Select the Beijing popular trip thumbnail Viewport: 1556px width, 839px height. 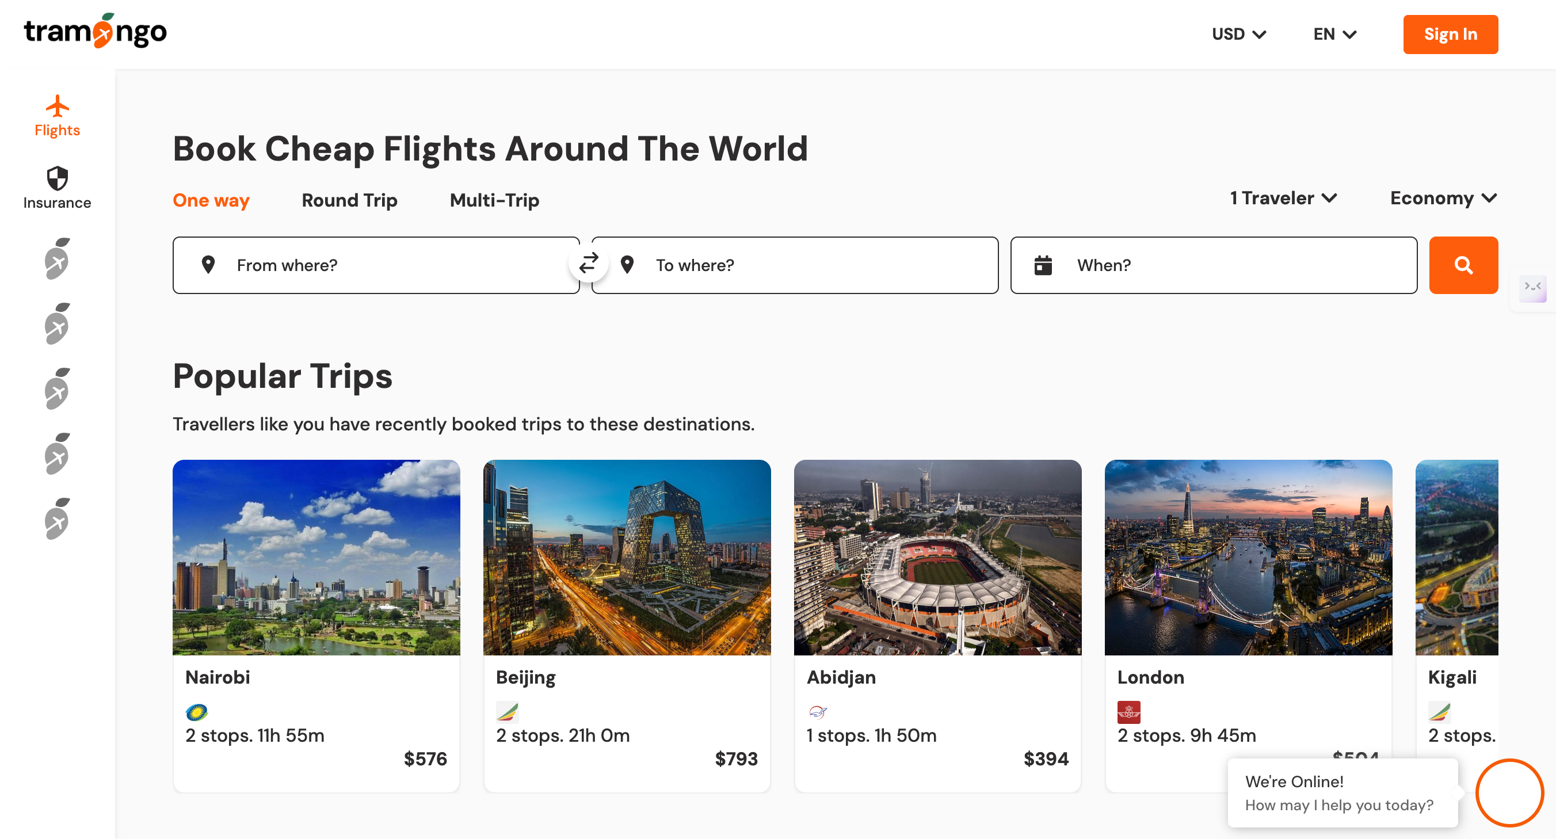pos(627,557)
